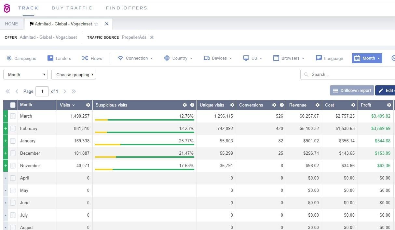Open settings gear for Suspicious visits column
Viewport: 395px width, 230px height.
pos(185,105)
